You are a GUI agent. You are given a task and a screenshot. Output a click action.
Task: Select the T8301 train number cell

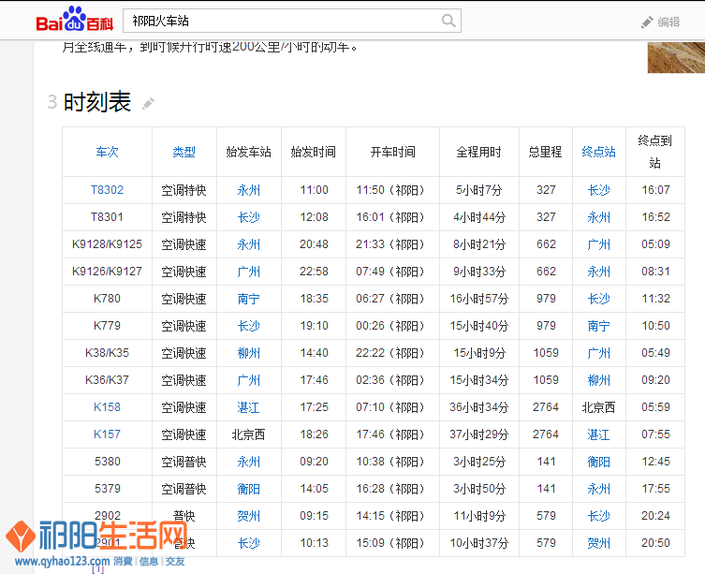tap(107, 217)
